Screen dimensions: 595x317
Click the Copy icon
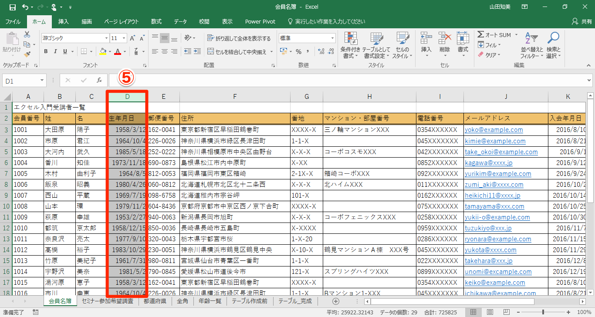tap(27, 44)
